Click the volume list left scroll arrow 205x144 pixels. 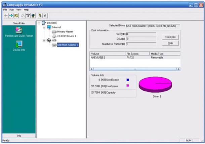(92, 69)
